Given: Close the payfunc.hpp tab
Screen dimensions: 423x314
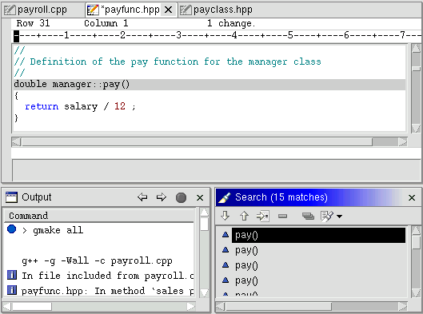Looking at the screenshot, I should (169, 10).
